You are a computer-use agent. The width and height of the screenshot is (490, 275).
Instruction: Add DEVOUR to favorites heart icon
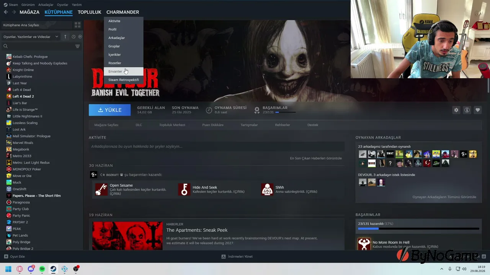[x=478, y=110]
